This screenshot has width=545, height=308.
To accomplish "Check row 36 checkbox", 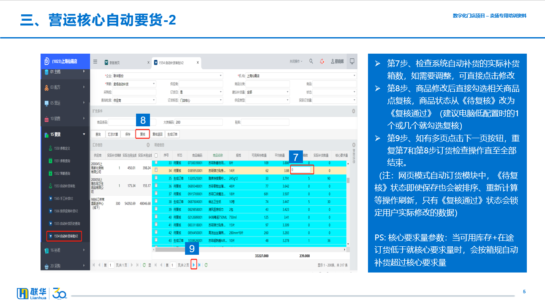I will coord(156,186).
